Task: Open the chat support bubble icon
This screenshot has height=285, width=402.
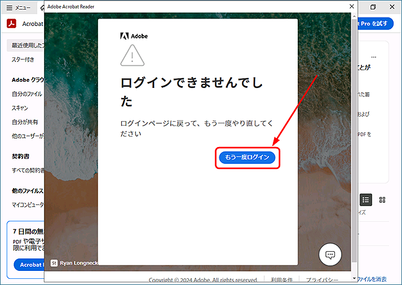Action: point(330,255)
